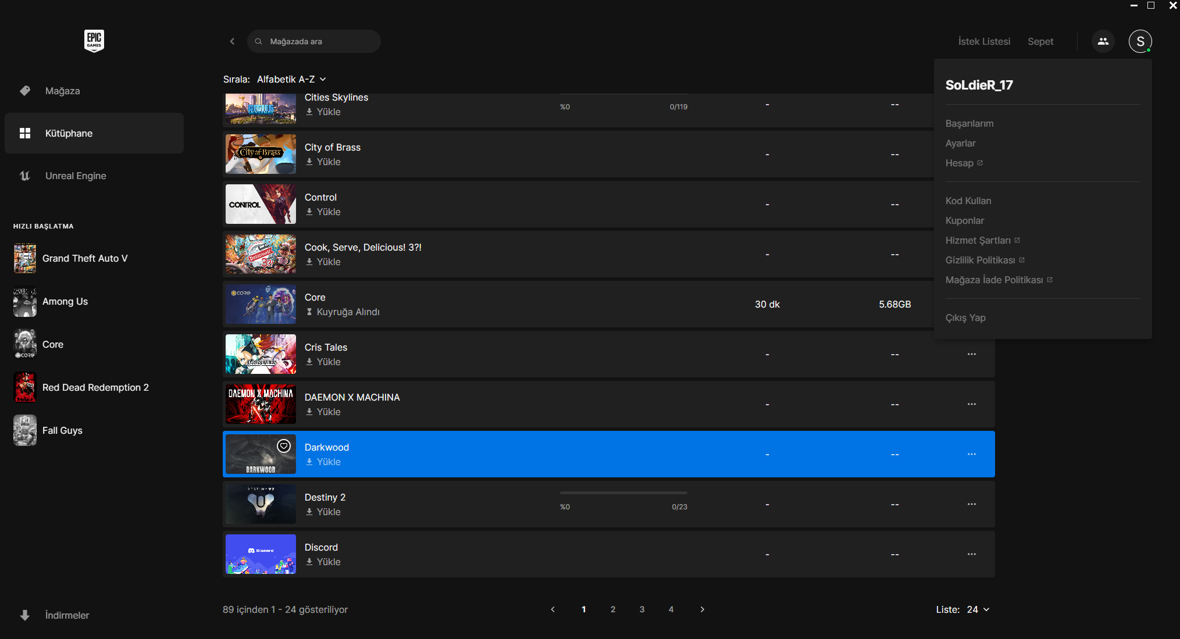Expand Liste 24 items-per-page dropdown
Image resolution: width=1180 pixels, height=639 pixels.
pyautogui.click(x=978, y=609)
